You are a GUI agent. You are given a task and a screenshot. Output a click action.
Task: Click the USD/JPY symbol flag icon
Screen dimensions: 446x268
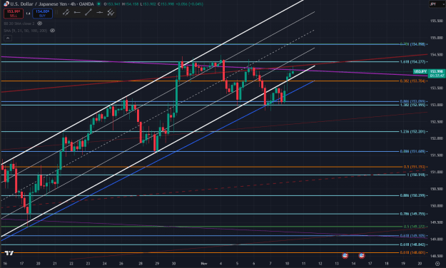pyautogui.click(x=6, y=4)
